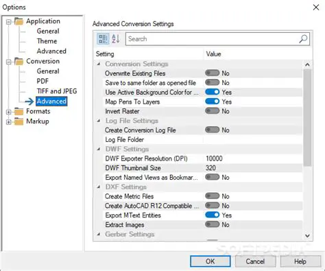325x271 pixels.
Task: Toggle Save to same folder as opened file
Action: tap(212, 82)
